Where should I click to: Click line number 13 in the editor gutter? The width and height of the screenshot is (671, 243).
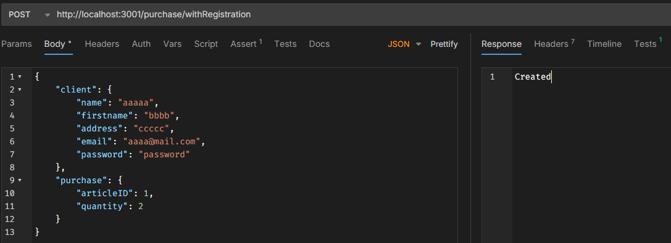click(x=9, y=233)
